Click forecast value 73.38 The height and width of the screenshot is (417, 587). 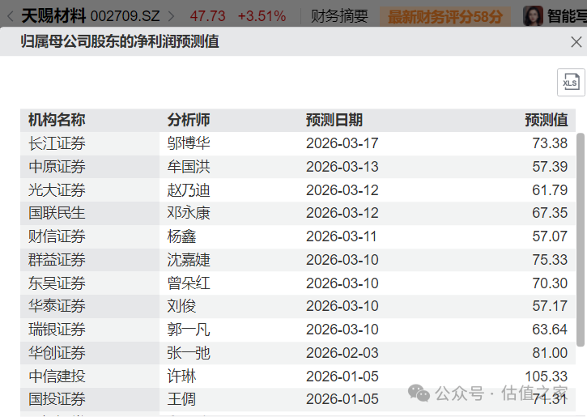point(550,143)
